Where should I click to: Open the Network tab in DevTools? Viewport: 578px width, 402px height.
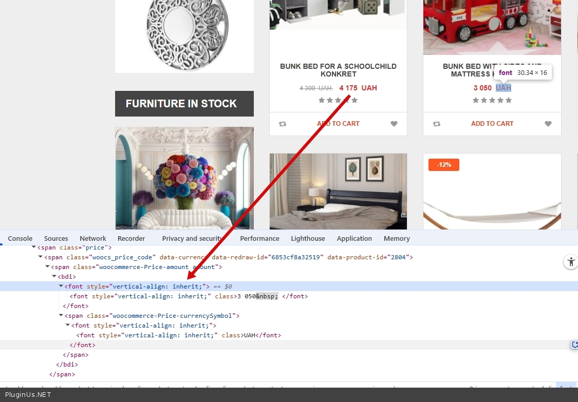(x=92, y=238)
